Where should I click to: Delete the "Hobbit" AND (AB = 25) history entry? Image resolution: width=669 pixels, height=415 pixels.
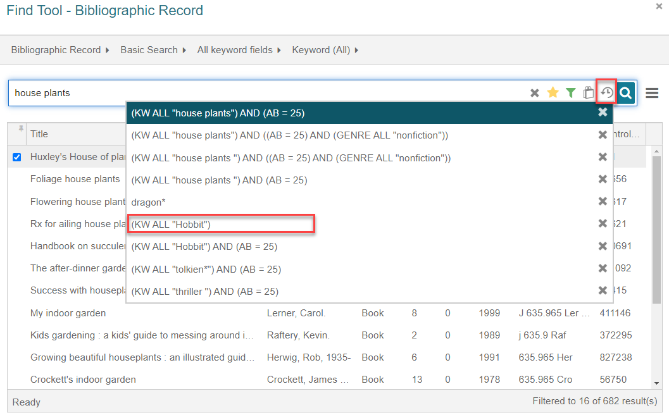603,246
